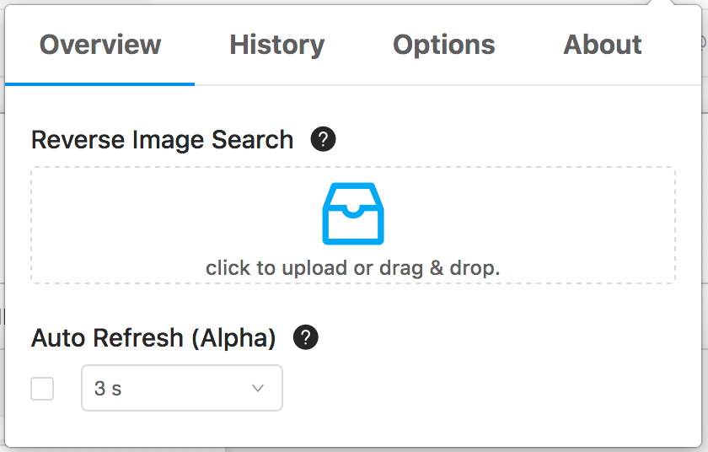This screenshot has height=452, width=708.
Task: Open the Reverse Image Search help tooltip
Action: point(323,139)
